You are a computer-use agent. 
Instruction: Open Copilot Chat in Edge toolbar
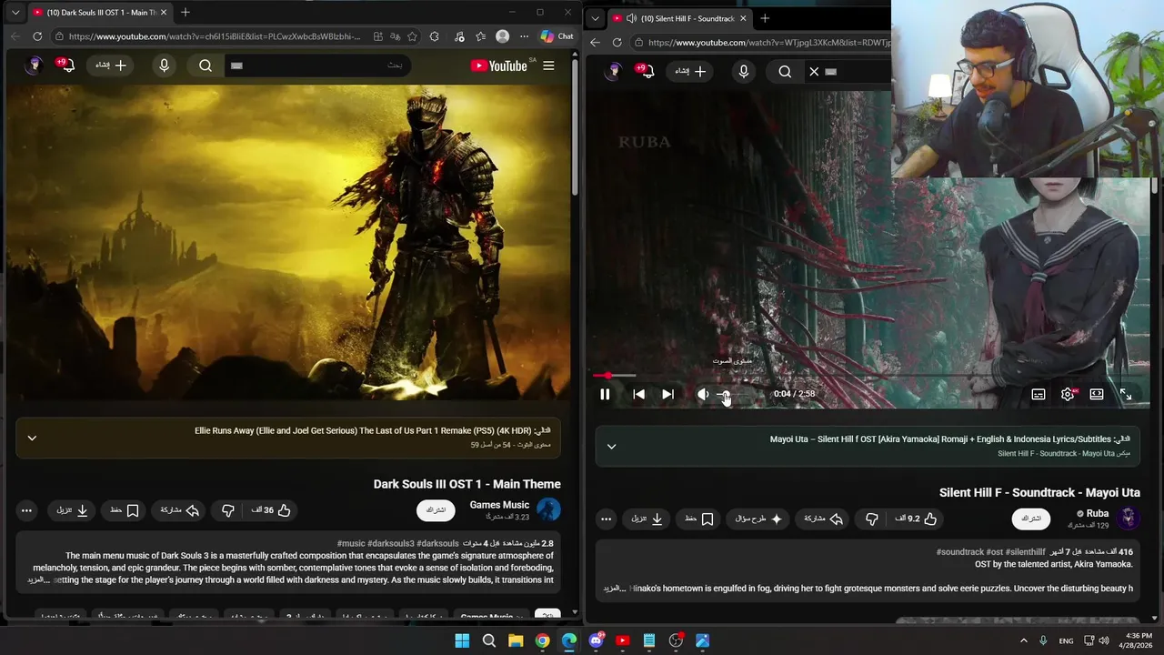pyautogui.click(x=557, y=36)
